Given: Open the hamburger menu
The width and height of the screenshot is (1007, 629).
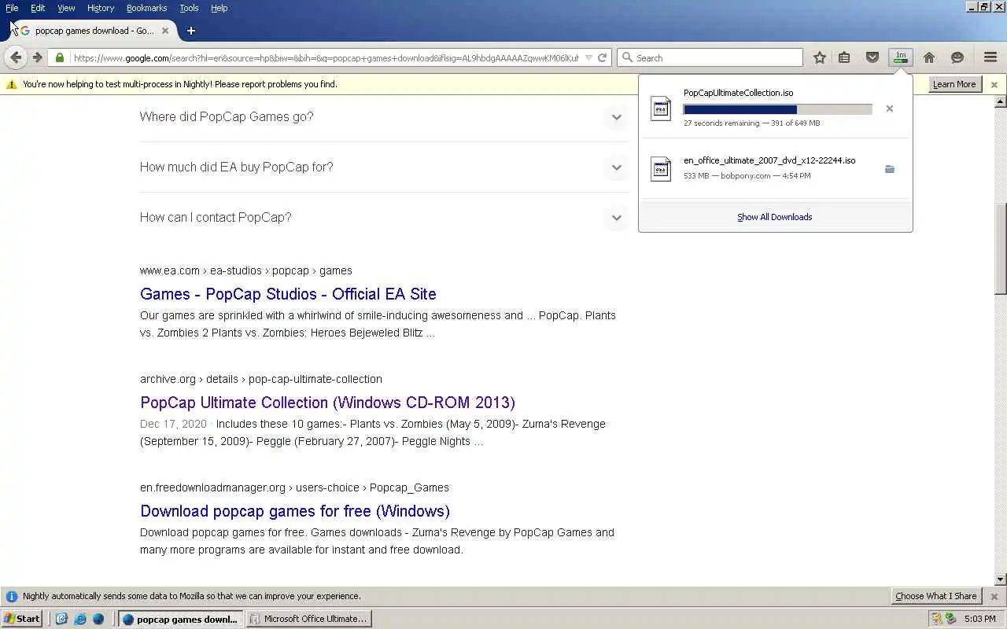Looking at the screenshot, I should [990, 57].
